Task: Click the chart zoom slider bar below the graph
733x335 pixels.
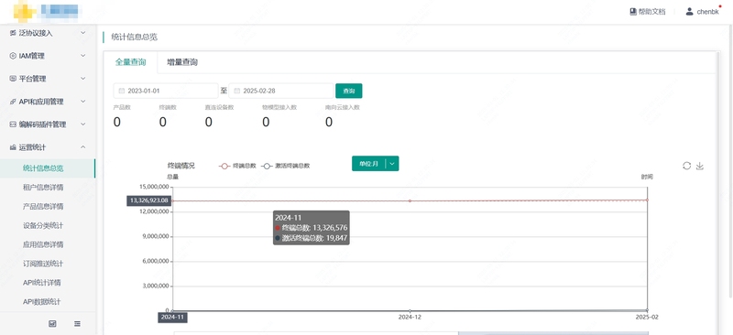Action: pyautogui.click(x=410, y=333)
